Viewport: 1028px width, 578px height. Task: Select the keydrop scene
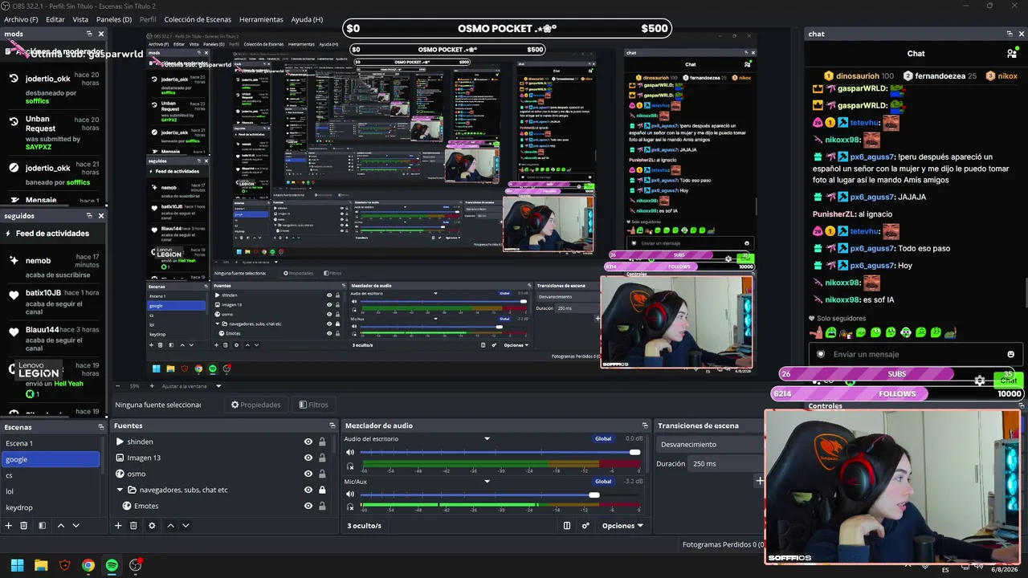coord(51,507)
